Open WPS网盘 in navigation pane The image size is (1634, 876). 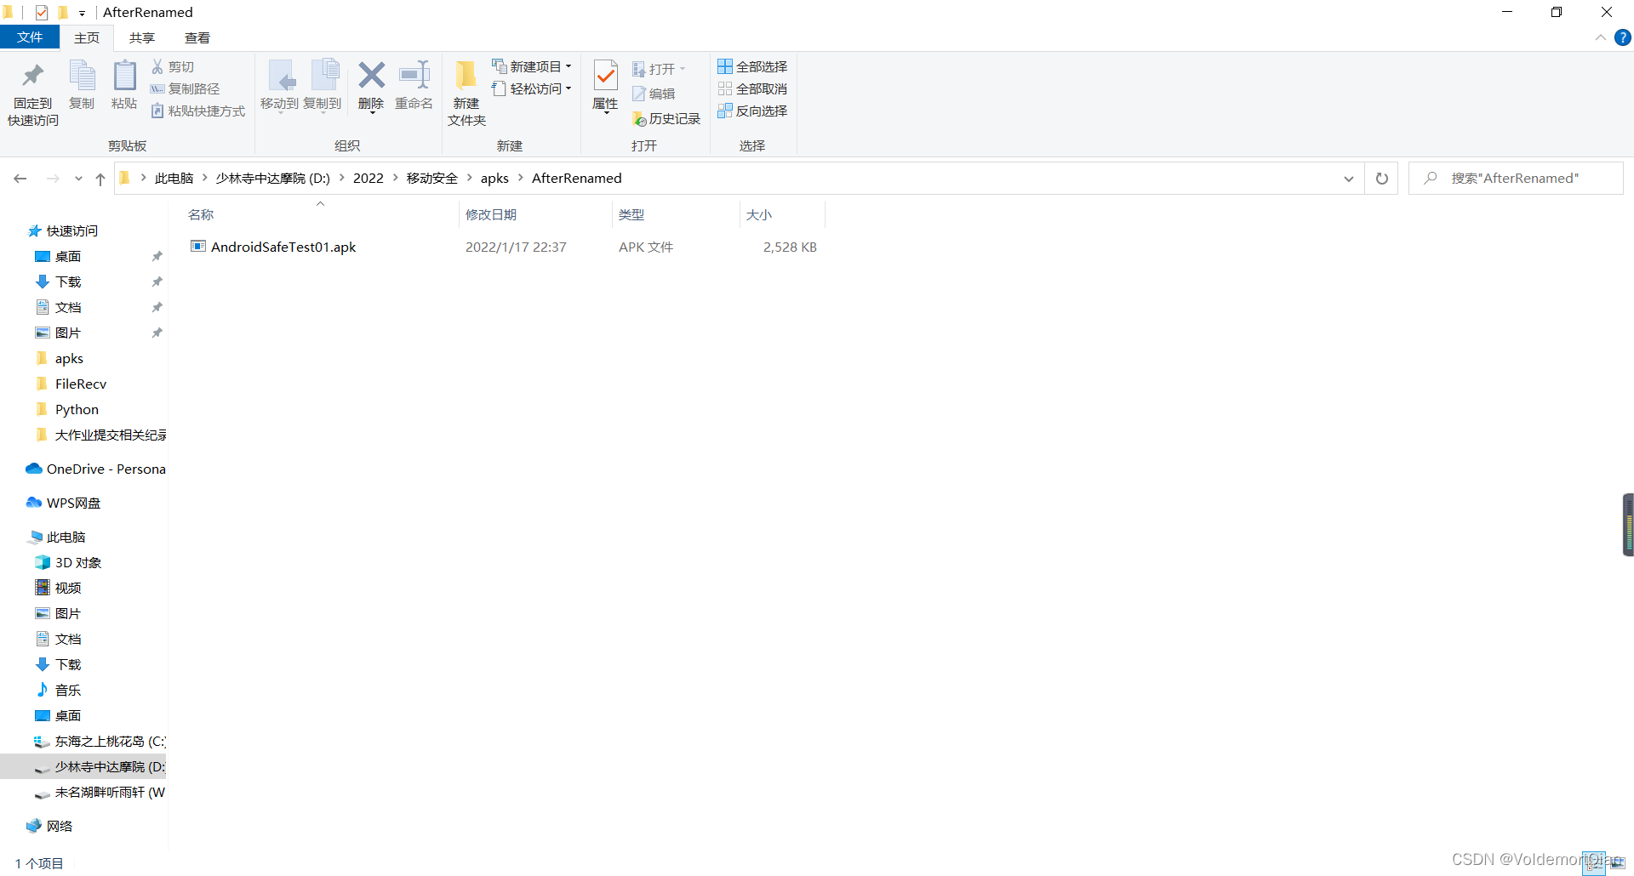(64, 503)
